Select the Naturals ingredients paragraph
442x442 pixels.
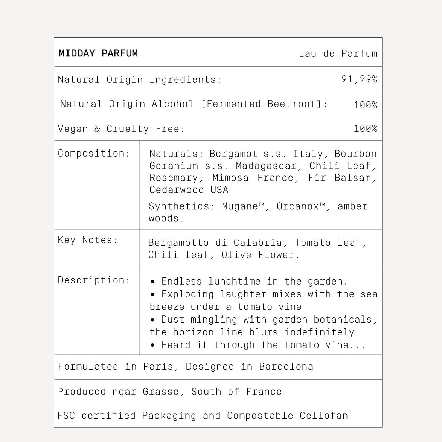(x=263, y=171)
